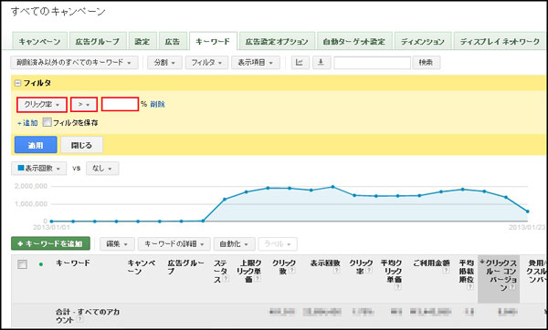Check the フィルタを保存 checkbox
The height and width of the screenshot is (330, 548).
(47, 122)
